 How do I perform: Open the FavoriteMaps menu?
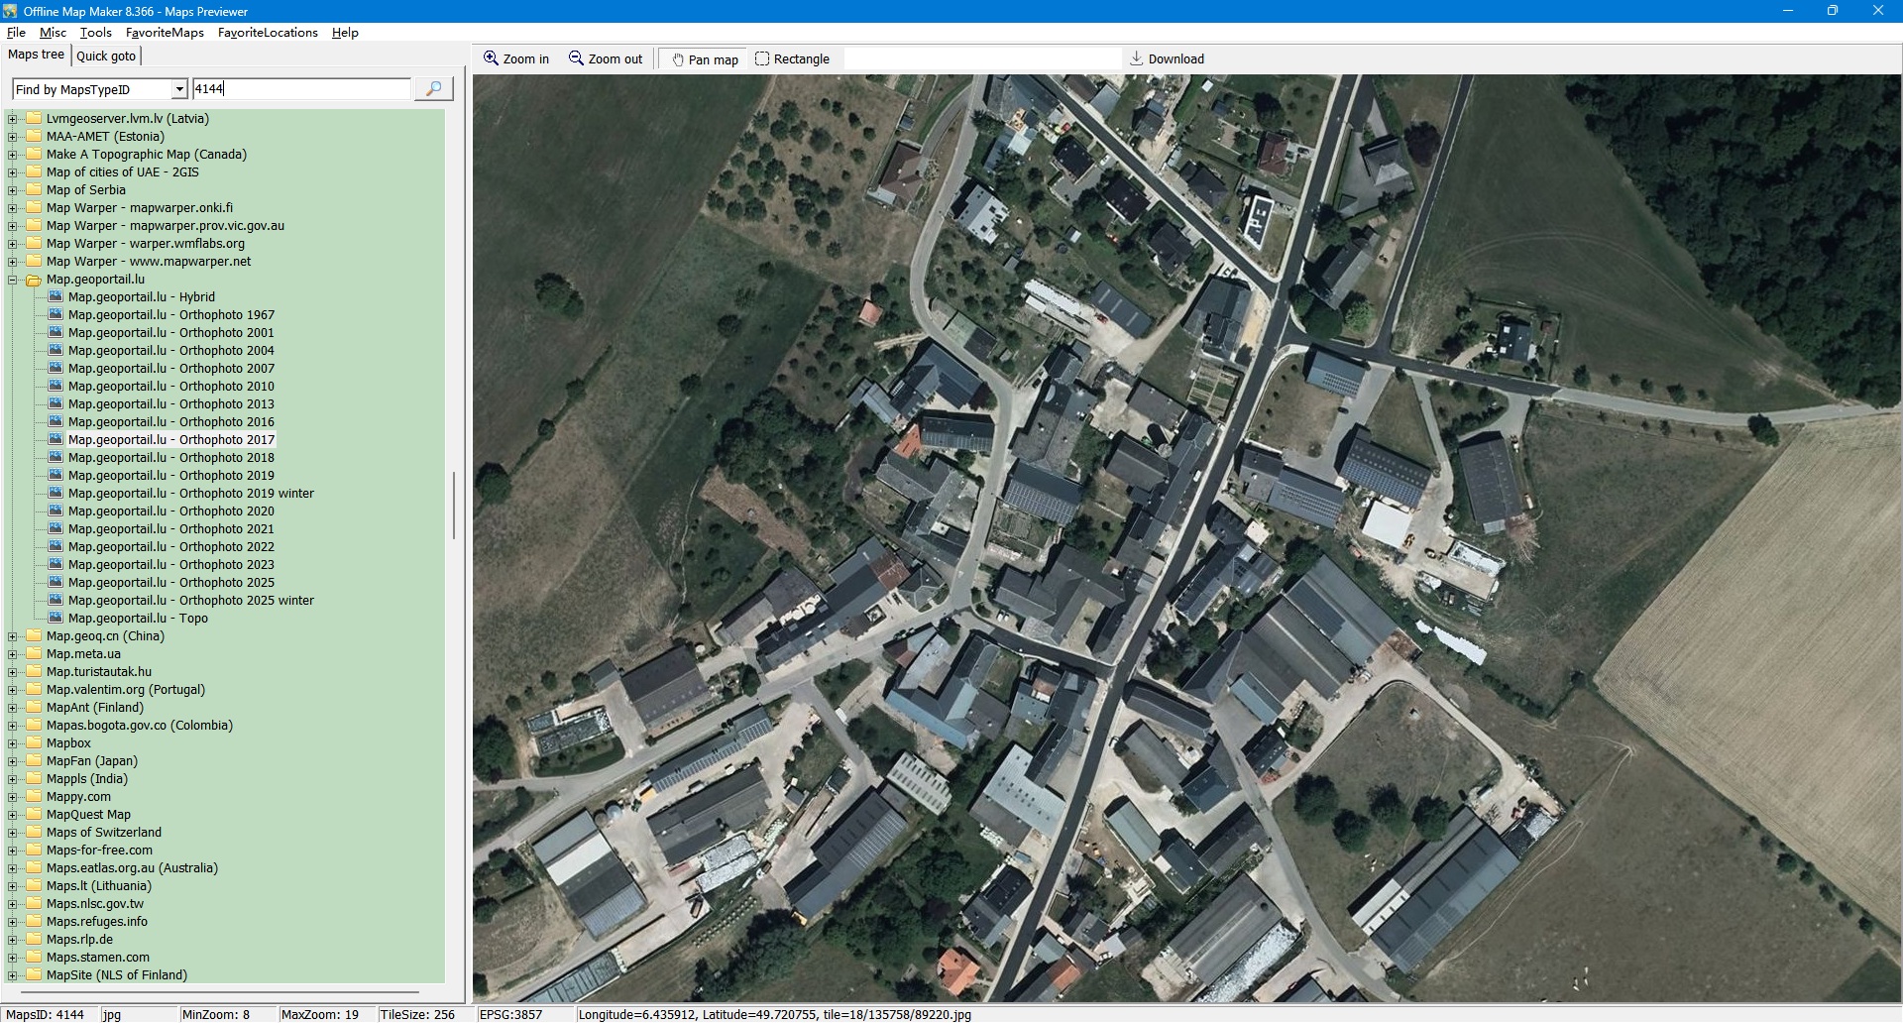coord(165,33)
